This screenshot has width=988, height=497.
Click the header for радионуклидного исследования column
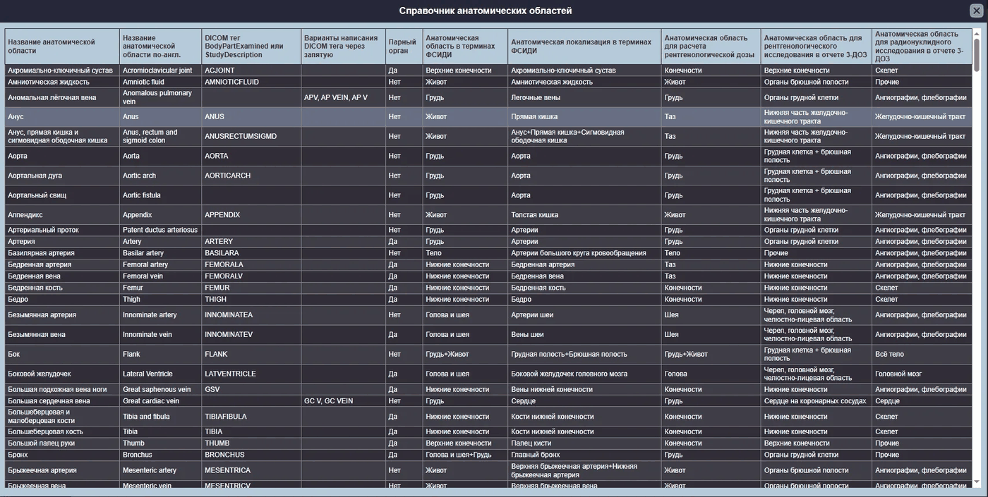(922, 47)
